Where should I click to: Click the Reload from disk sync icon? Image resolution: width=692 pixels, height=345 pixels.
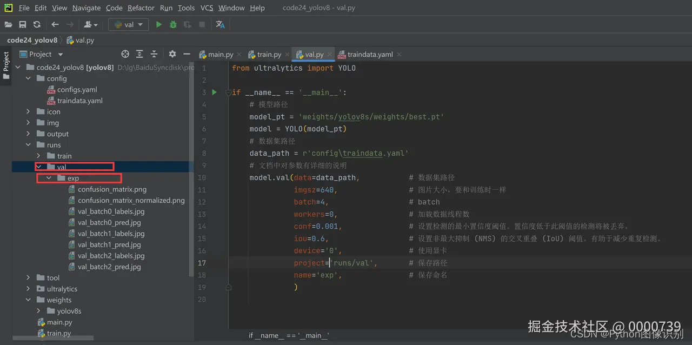37,24
